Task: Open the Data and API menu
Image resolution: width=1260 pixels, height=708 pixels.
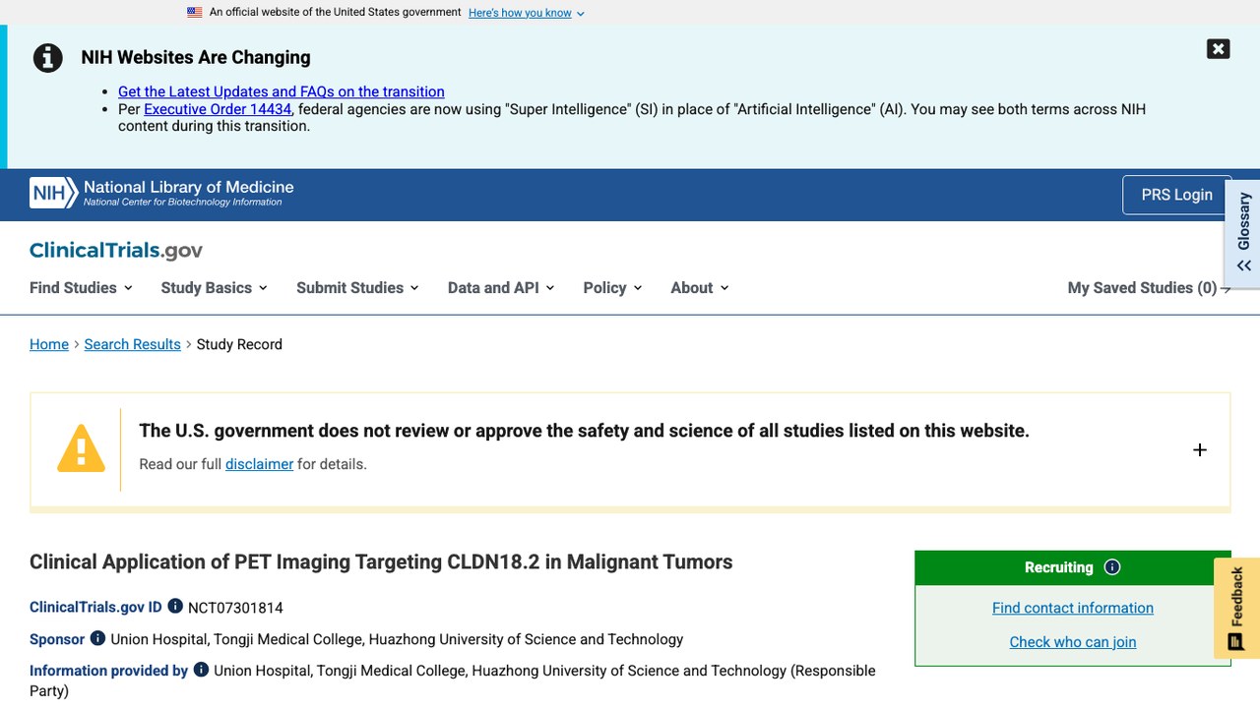Action: [x=501, y=288]
